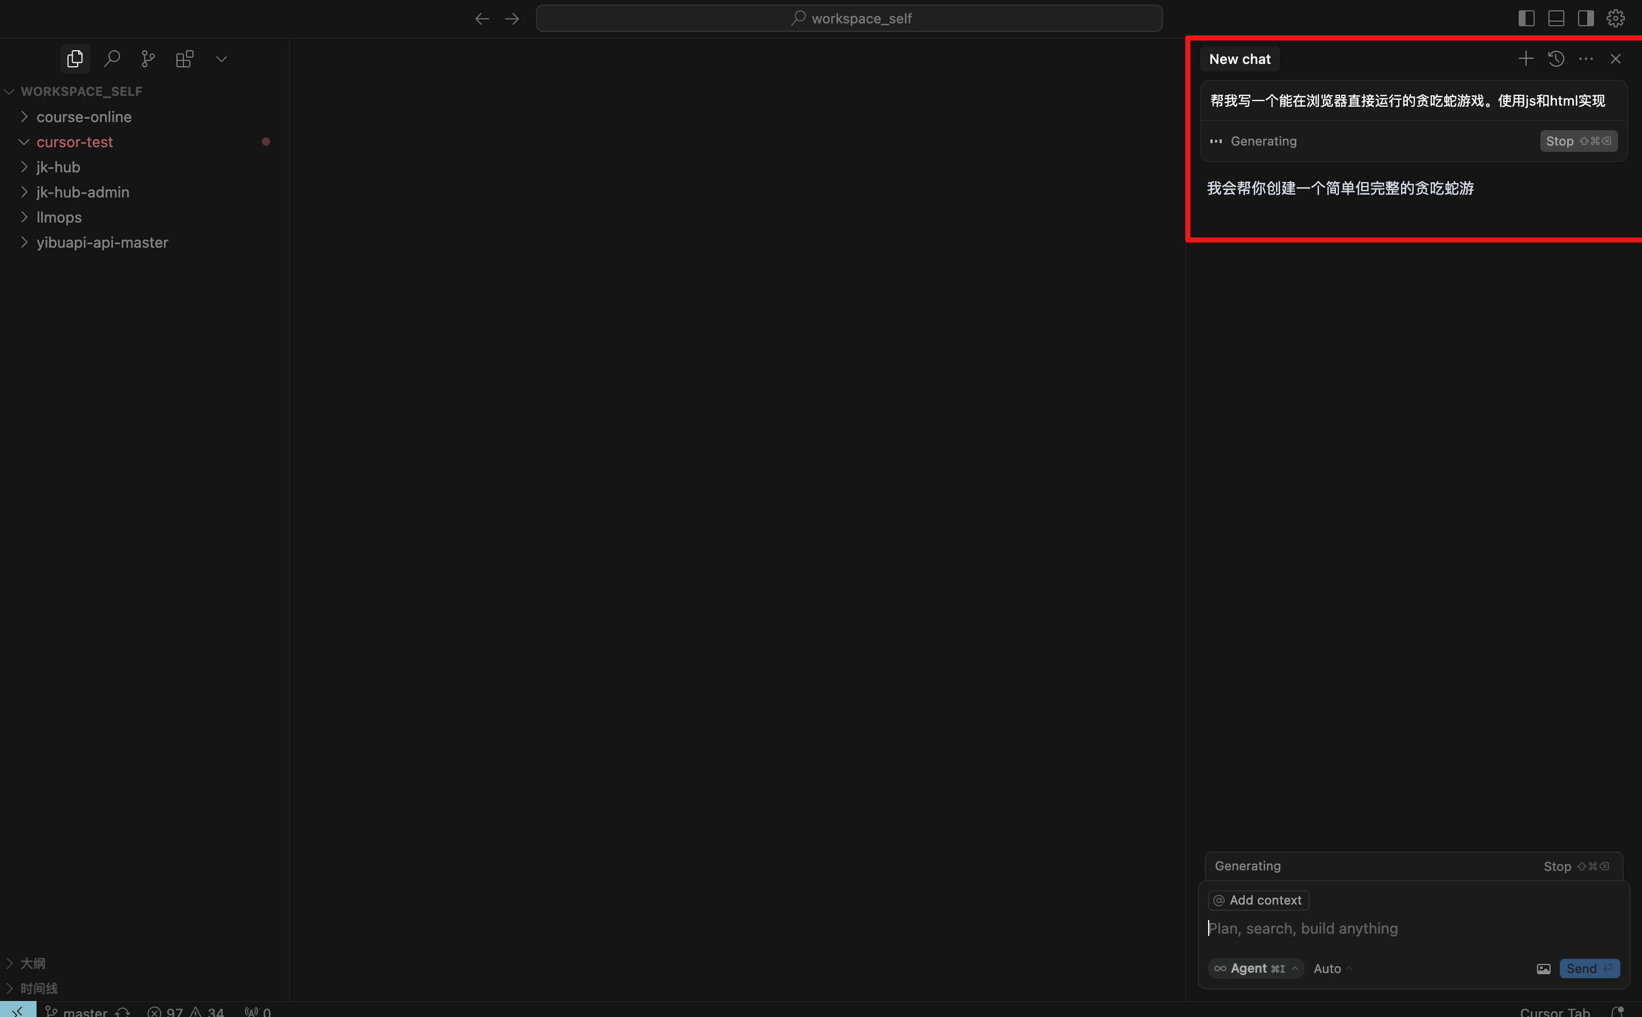This screenshot has height=1017, width=1642.
Task: Open the Agent mode dropdown
Action: point(1255,968)
